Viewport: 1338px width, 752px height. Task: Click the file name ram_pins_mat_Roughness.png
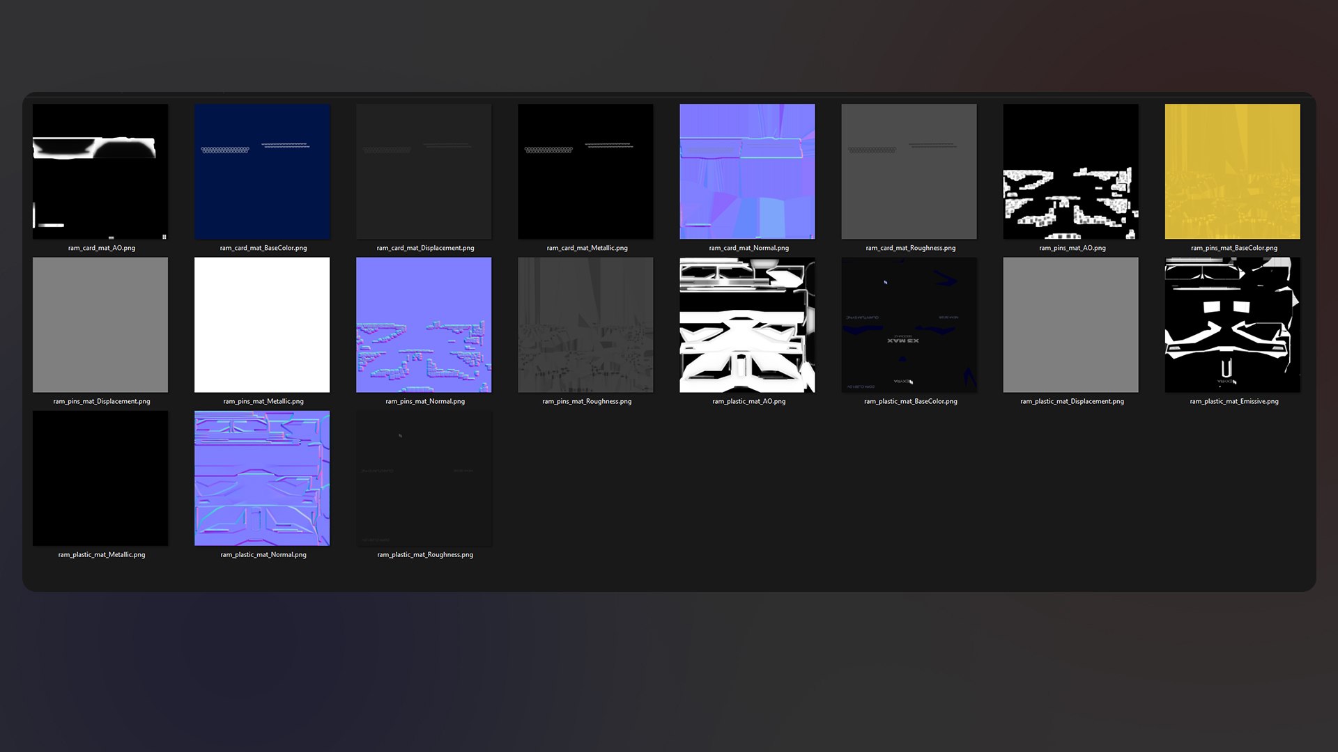pos(587,401)
